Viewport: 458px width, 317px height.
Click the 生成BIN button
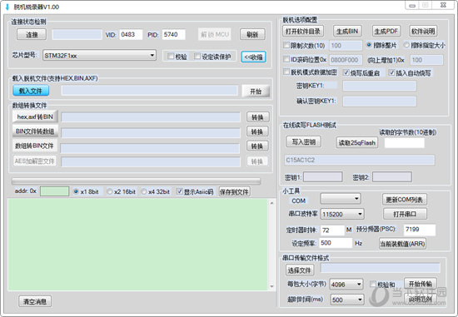tap(347, 31)
